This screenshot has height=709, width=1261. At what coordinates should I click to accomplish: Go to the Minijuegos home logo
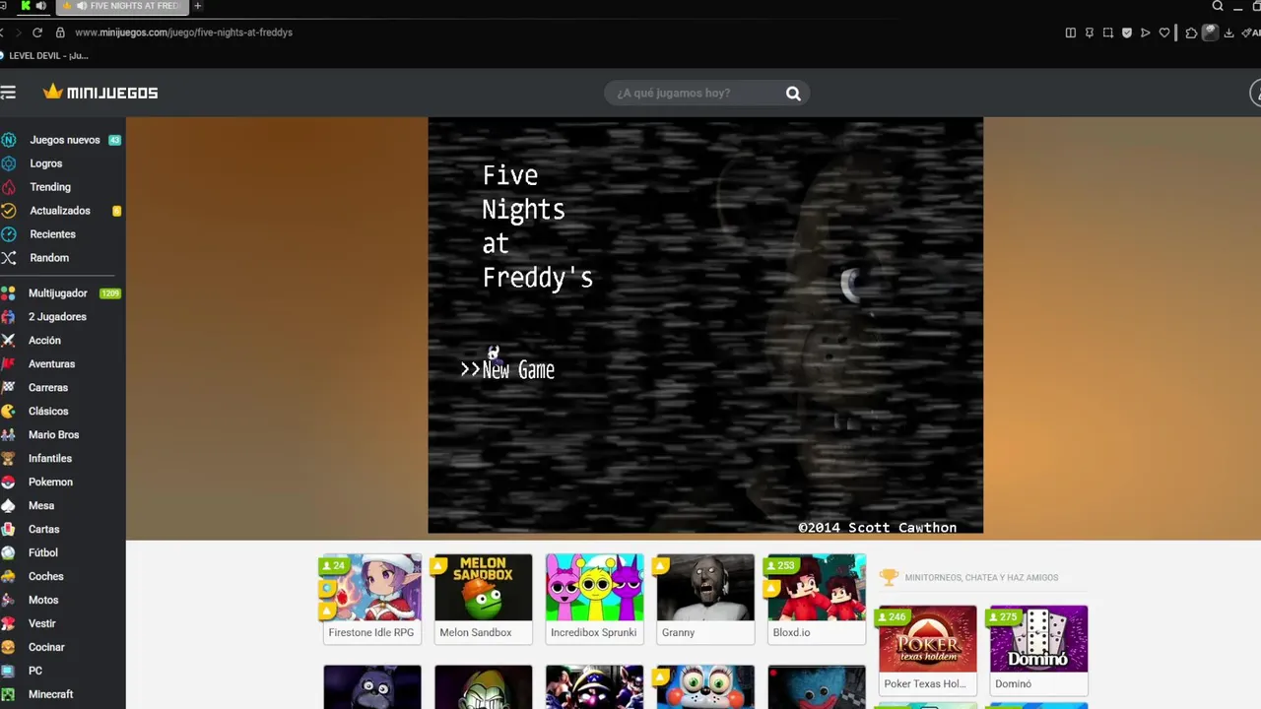100,93
